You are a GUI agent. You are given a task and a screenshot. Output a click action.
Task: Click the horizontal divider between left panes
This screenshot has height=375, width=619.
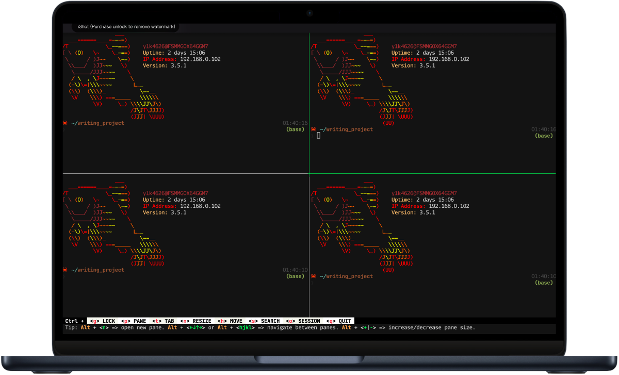[186, 173]
